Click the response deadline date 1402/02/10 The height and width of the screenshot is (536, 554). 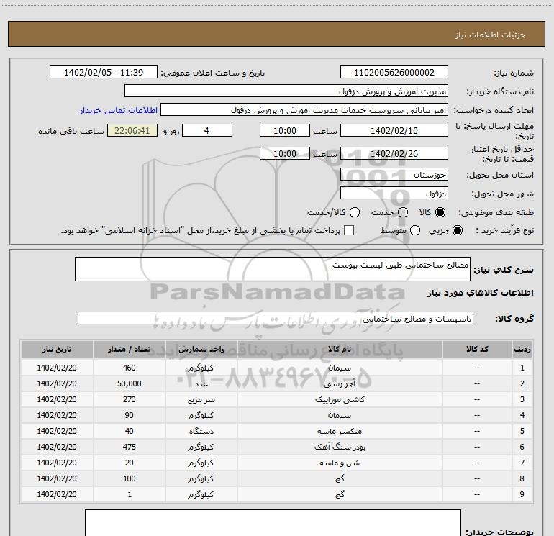[x=394, y=130]
